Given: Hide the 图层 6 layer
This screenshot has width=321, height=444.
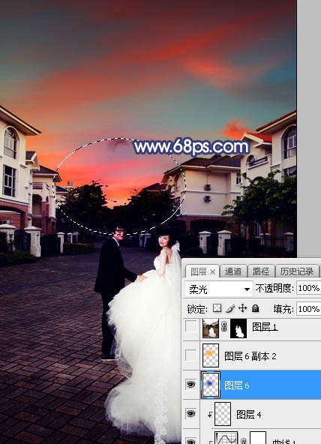Looking at the screenshot, I should pyautogui.click(x=191, y=385).
